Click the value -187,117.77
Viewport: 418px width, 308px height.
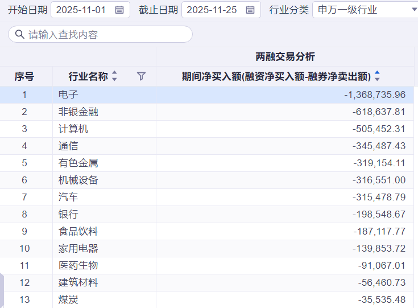(x=379, y=231)
